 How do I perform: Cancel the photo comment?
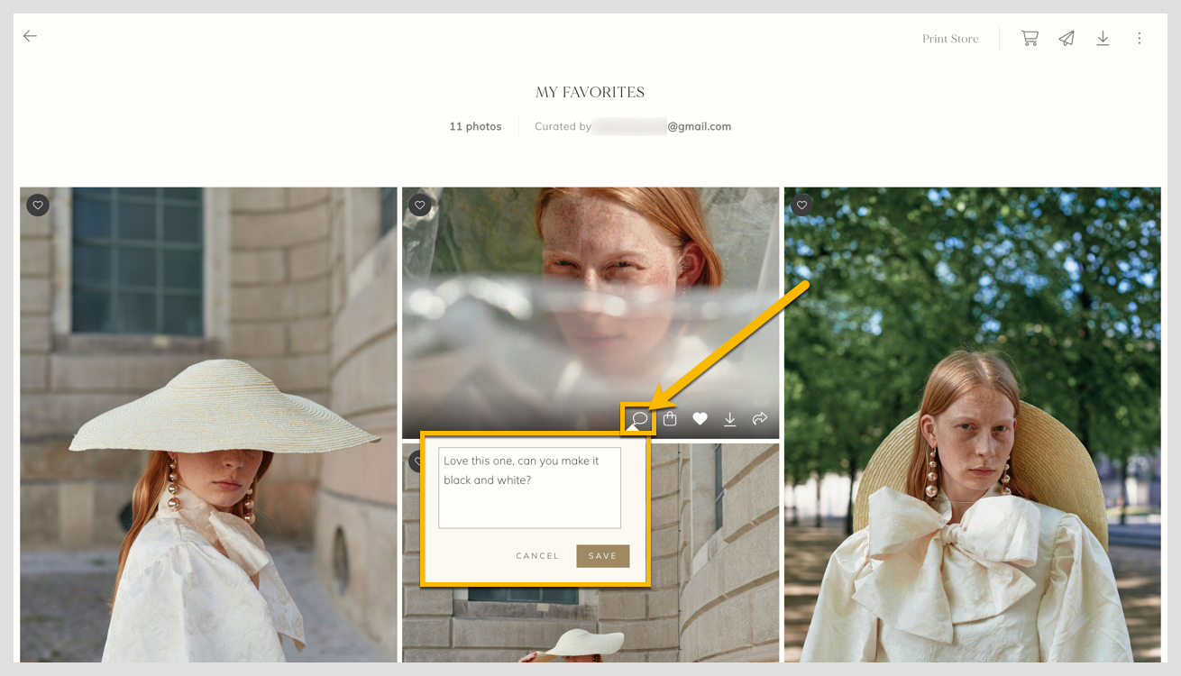point(537,556)
